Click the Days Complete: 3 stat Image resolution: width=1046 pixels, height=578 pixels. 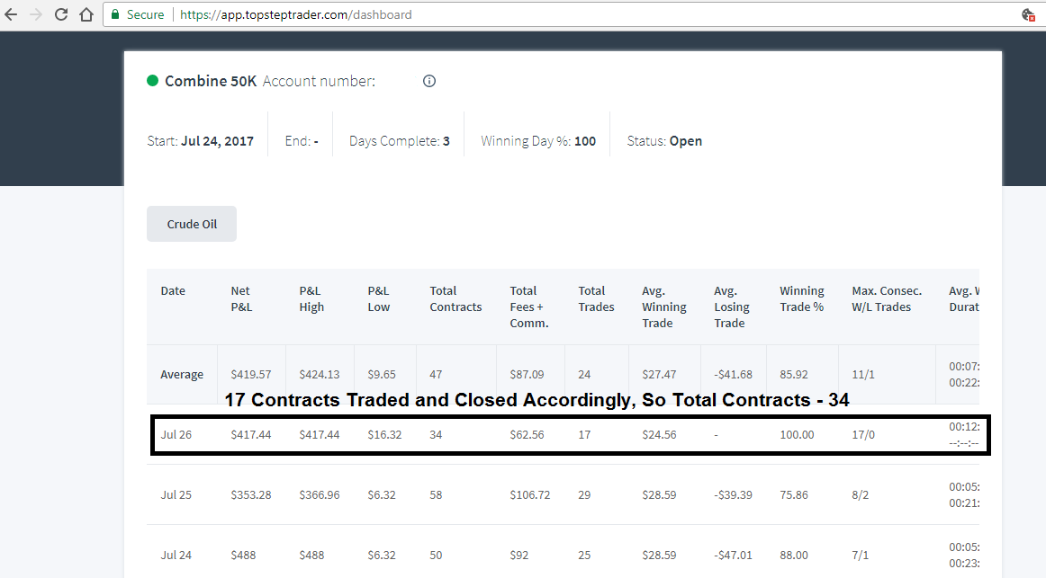400,141
